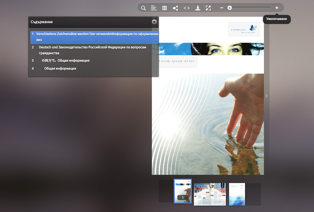Click the COMPANY logo on the page
Image resolution: width=314 pixels, height=212 pixels.
click(244, 29)
